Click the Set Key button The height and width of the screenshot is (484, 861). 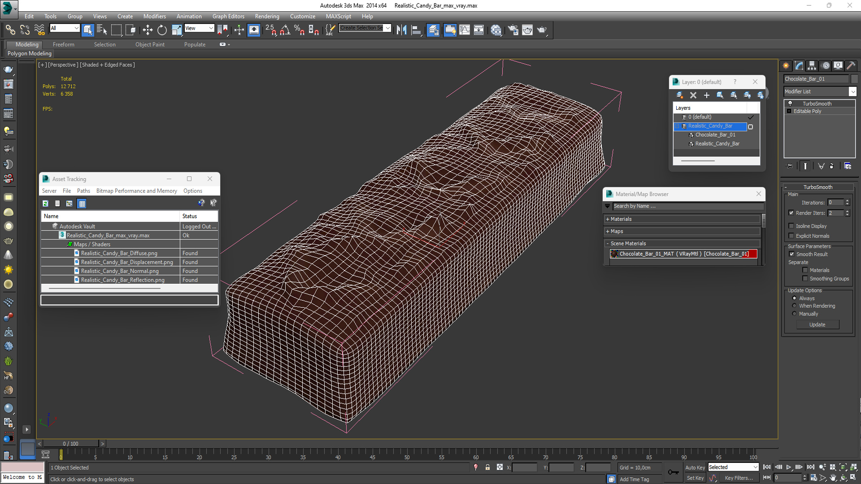pyautogui.click(x=695, y=478)
